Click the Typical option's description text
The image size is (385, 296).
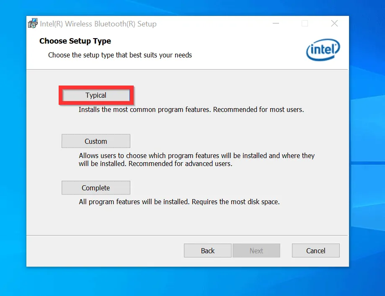point(191,110)
